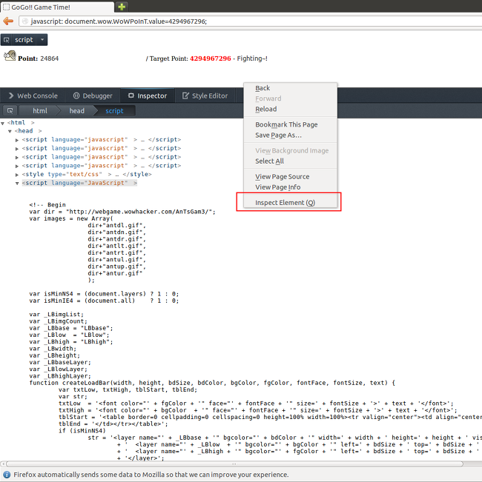Click the URL address bar field
Screen dimensions: 482x482
[250, 21]
